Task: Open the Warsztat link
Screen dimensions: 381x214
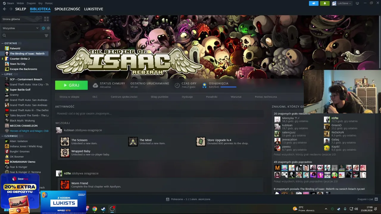Action: 236,97
